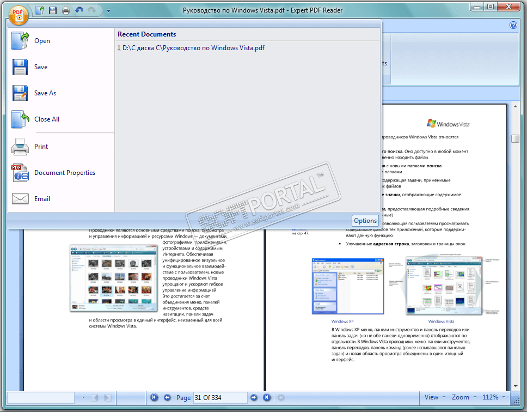This screenshot has width=527, height=412.
Task: Click the Windows XP caption text
Action: (342, 322)
